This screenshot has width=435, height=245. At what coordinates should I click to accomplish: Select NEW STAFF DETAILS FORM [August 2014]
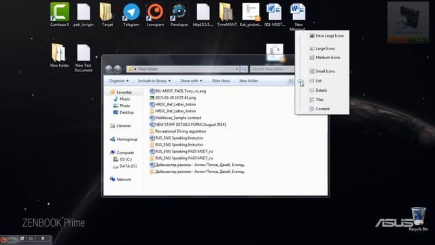pos(188,125)
